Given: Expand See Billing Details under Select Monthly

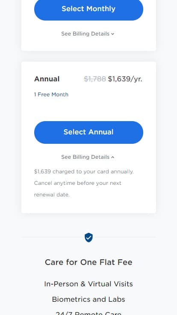Looking at the screenshot, I should (x=88, y=34).
